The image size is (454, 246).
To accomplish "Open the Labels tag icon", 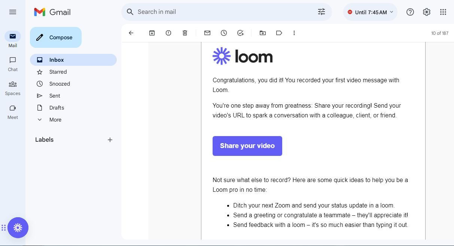I will (279, 33).
